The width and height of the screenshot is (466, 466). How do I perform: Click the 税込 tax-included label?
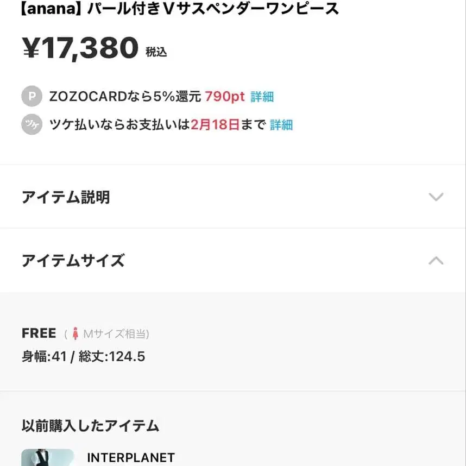[156, 53]
